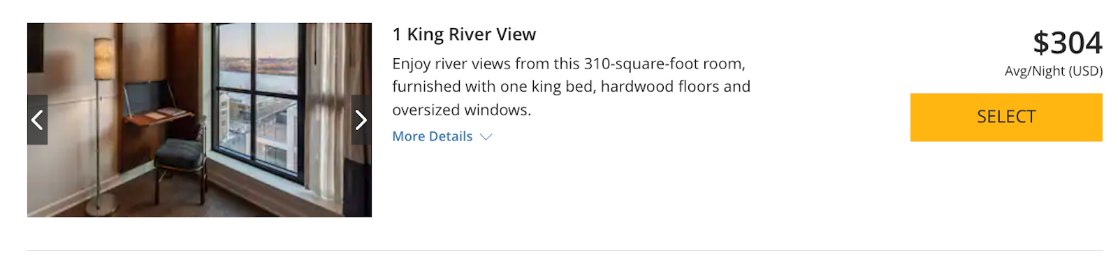Click the curtain in the room photo
The image size is (1118, 265).
click(x=335, y=112)
